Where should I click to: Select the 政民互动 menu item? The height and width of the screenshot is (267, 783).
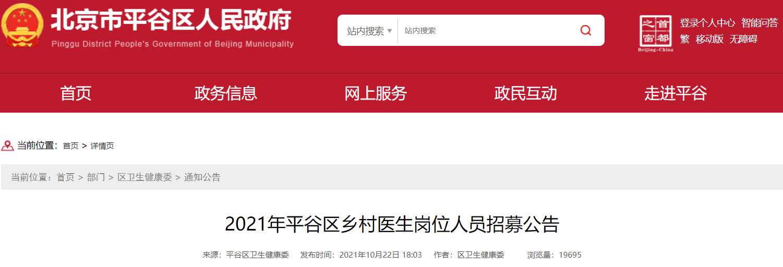[525, 93]
